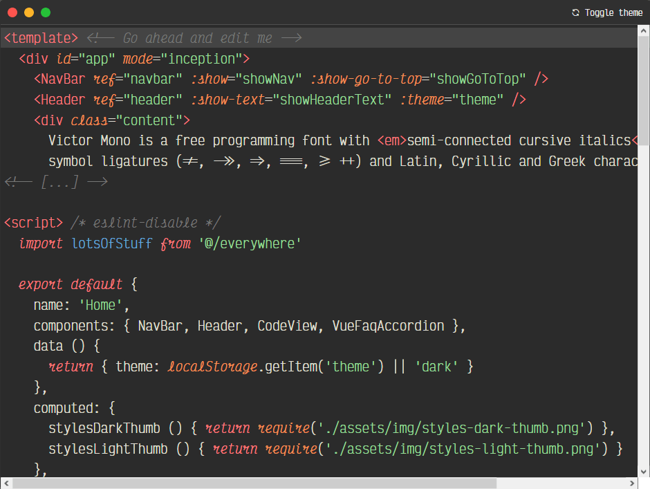
Task: Click the vertical scrollbar down arrow
Action: click(643, 470)
